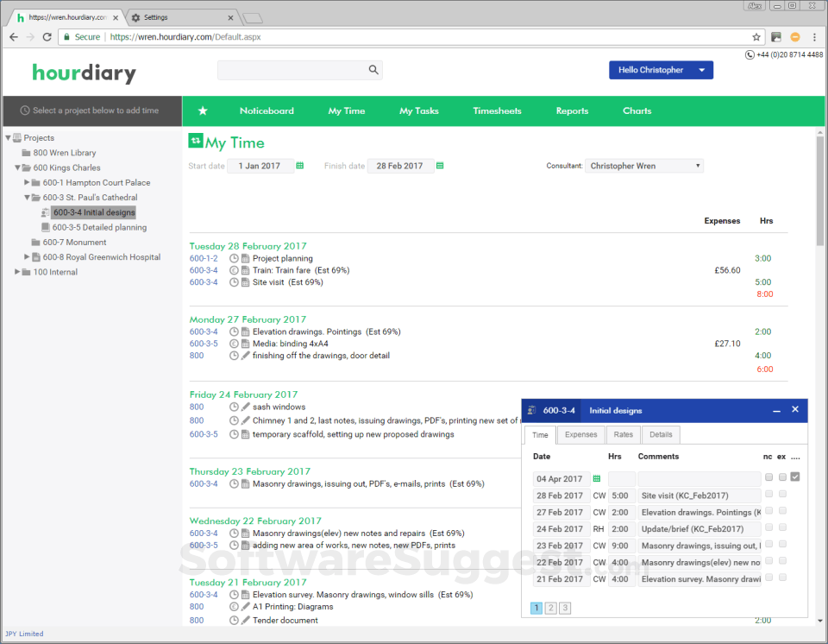
Task: Click the orange extension icon in Chrome toolbar
Action: click(x=794, y=37)
